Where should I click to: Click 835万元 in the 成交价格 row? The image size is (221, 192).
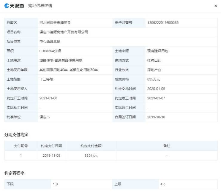(x=154, y=79)
